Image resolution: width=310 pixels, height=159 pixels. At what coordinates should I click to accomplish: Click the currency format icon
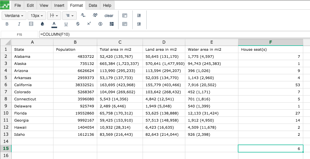[x=100, y=24]
